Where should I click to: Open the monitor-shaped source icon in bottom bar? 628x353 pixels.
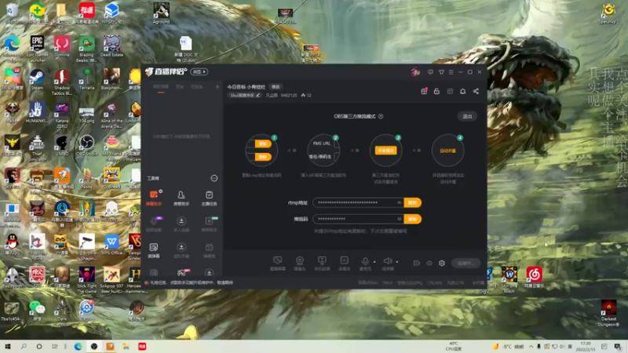pos(278,264)
